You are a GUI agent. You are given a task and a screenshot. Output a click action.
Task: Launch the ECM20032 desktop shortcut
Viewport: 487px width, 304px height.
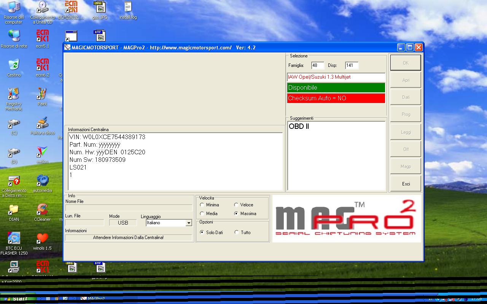click(x=71, y=10)
